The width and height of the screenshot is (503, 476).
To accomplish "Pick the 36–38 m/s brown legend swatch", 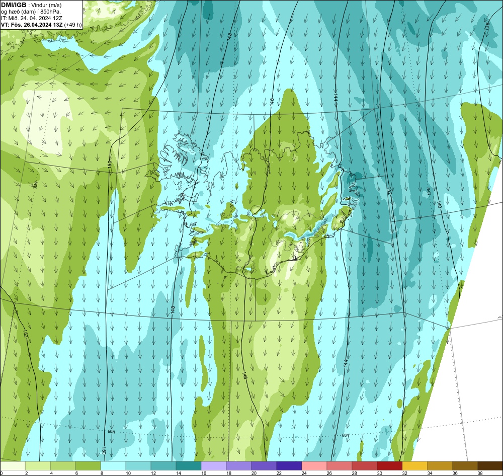I will [465, 466].
